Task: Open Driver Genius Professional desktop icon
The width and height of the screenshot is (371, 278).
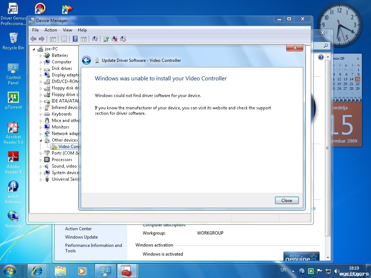Action: tap(13, 14)
